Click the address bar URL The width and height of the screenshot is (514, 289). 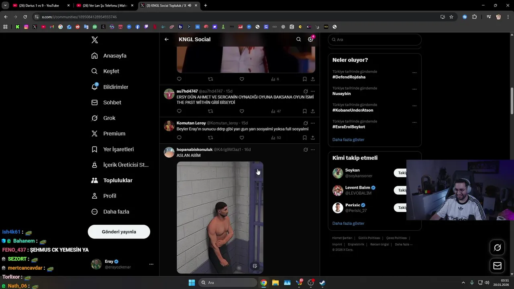[x=79, y=17]
